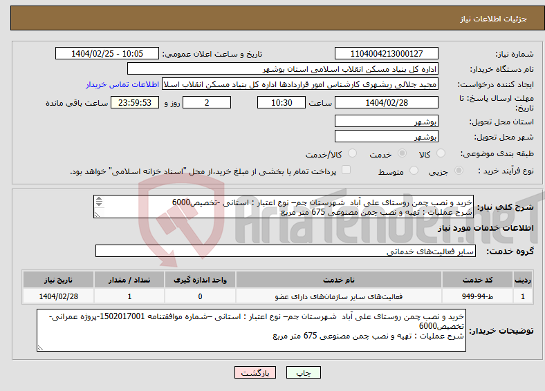Click the بازگشت (back) button

255,372
